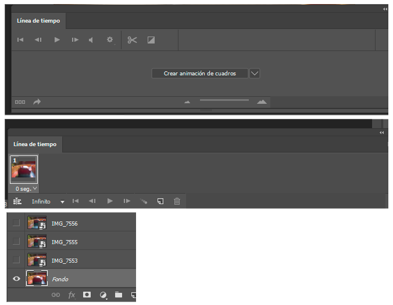Select previous frame in frame animation
Image resolution: width=393 pixels, height=305 pixels.
(92, 201)
